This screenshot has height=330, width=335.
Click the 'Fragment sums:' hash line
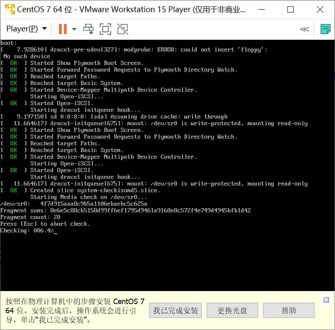125,211
